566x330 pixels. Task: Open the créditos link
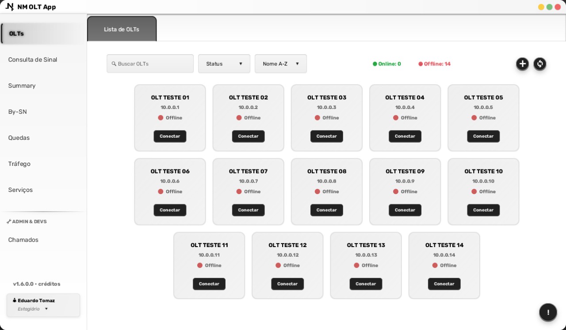(49, 284)
